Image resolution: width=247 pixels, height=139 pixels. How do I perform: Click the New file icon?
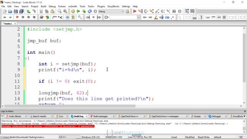[x=5, y=11]
